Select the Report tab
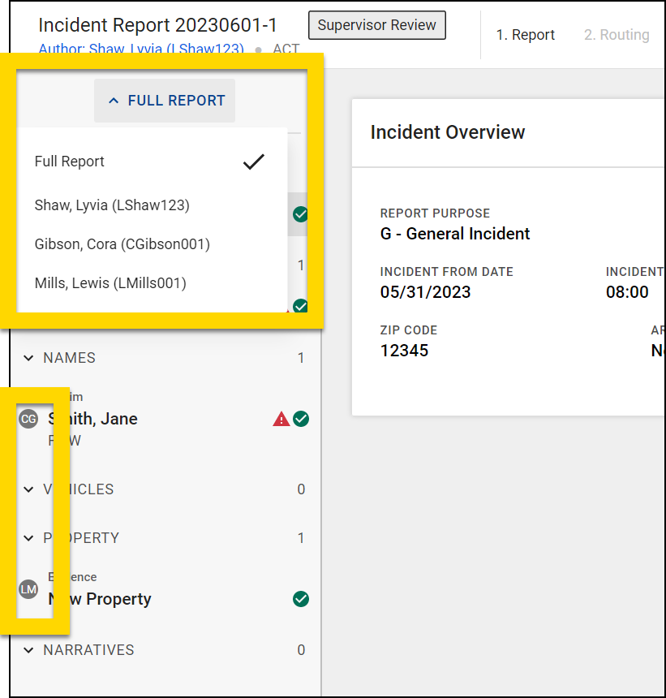This screenshot has width=666, height=698. pos(526,35)
